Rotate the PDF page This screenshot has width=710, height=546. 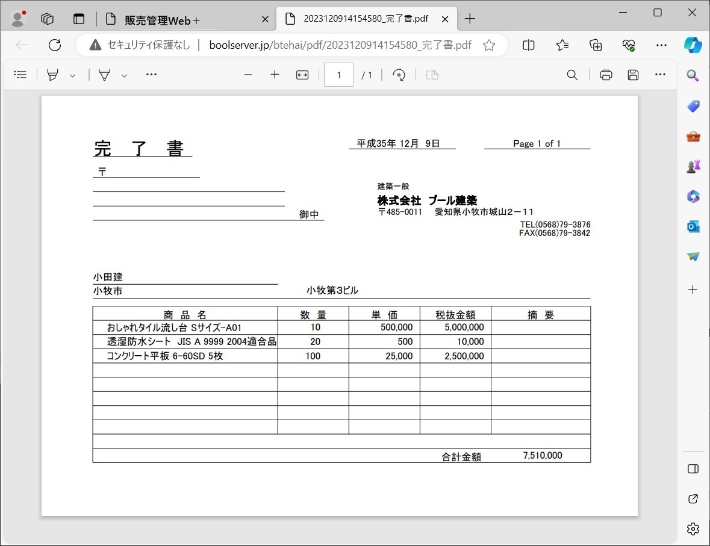399,75
